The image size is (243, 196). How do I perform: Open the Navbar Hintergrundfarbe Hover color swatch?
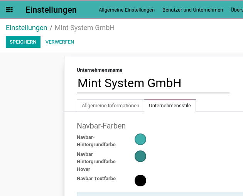click(140, 156)
